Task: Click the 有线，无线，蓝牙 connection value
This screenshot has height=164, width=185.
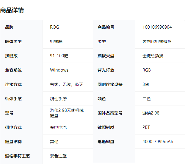Action: coord(67,84)
